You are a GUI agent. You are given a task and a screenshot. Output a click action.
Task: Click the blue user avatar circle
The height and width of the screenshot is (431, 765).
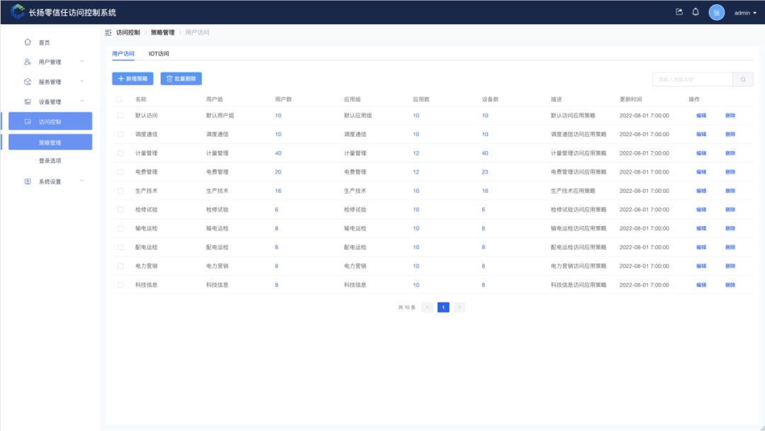coord(717,13)
